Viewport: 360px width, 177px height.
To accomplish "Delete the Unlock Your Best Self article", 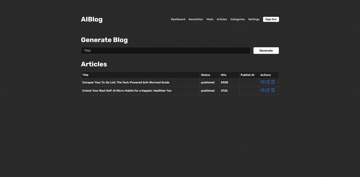I will (273, 90).
